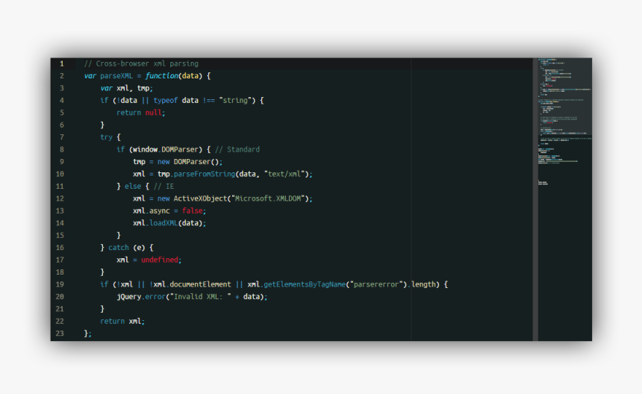Click line number 2 in the gutter
The image size is (642, 394).
[x=62, y=76]
